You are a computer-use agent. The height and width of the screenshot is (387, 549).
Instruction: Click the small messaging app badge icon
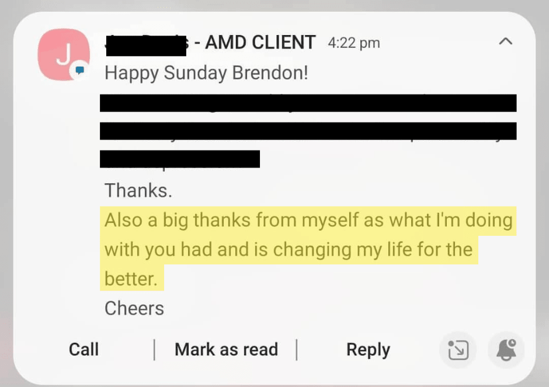point(80,71)
